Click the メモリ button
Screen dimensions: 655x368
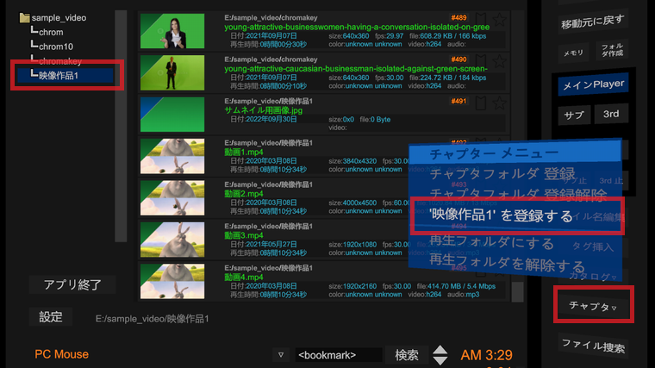pyautogui.click(x=573, y=53)
